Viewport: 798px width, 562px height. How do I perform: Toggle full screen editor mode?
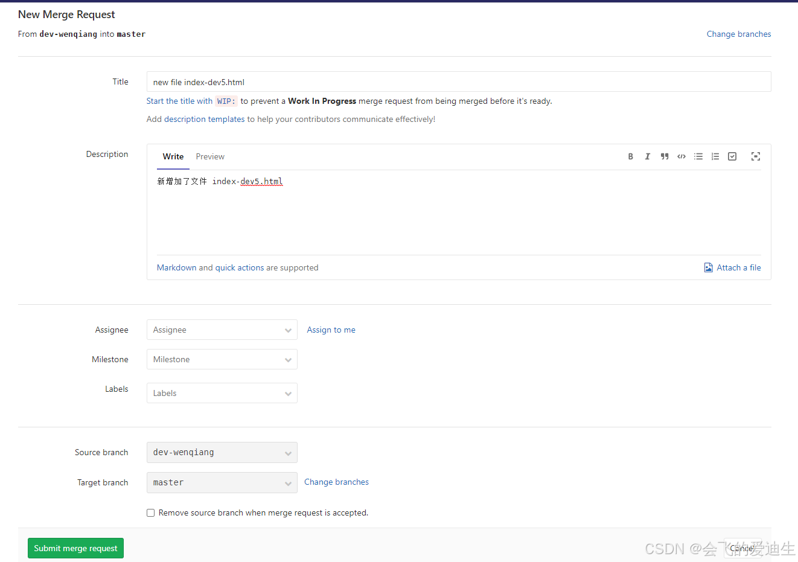(755, 156)
